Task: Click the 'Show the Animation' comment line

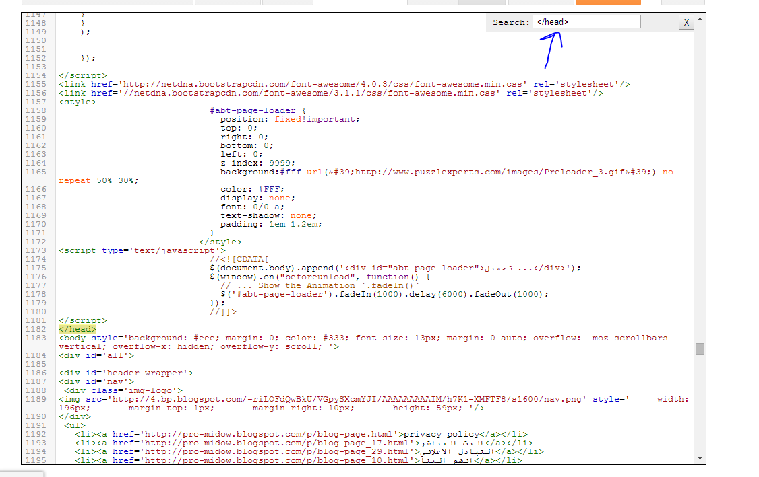Action: (x=320, y=285)
